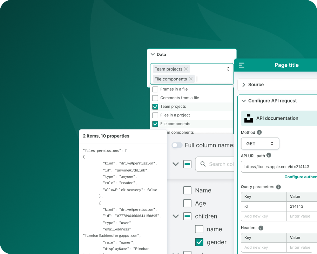The width and height of the screenshot is (317, 254).
Task: Click the hamburger menu icon beside Page title
Action: point(241,65)
